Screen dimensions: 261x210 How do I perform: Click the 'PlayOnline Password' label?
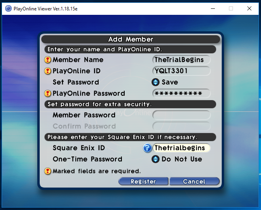89,93
